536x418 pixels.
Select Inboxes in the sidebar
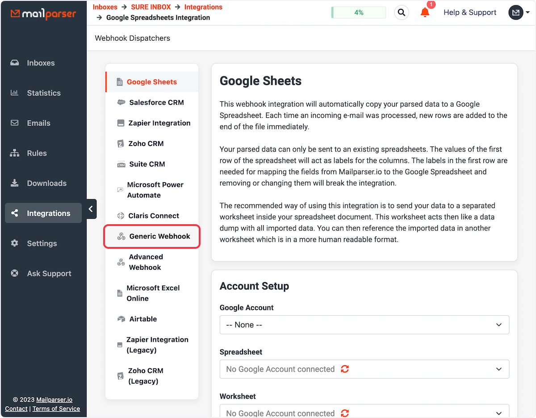(x=43, y=63)
